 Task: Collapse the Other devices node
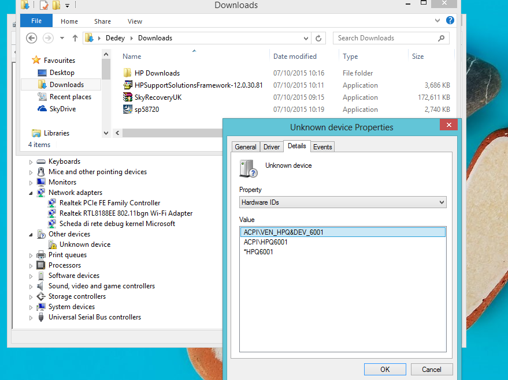pos(31,235)
